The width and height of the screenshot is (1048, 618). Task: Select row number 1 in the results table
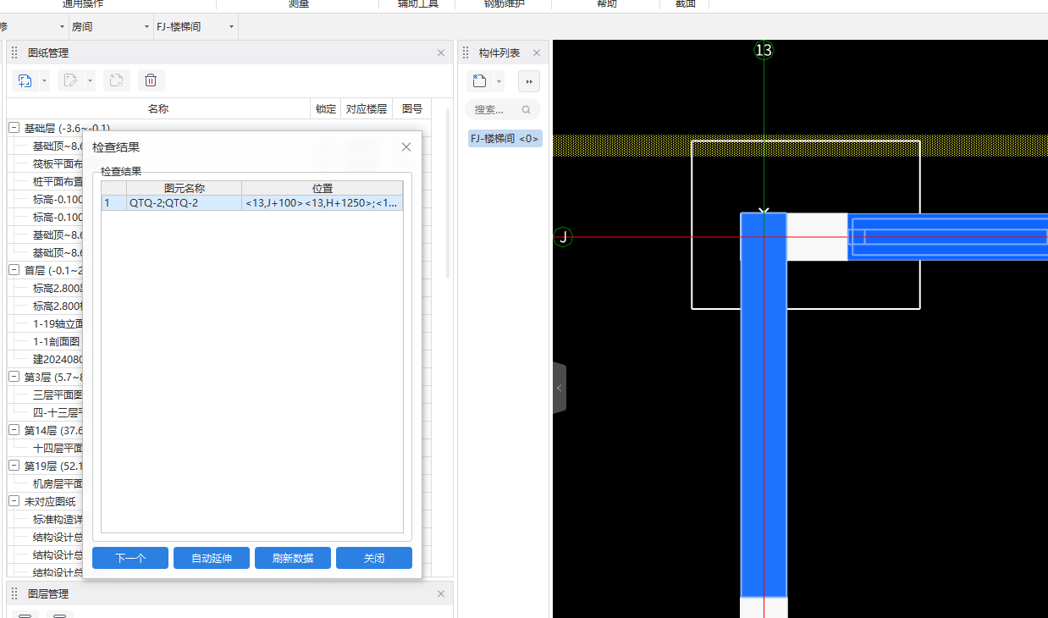click(113, 203)
